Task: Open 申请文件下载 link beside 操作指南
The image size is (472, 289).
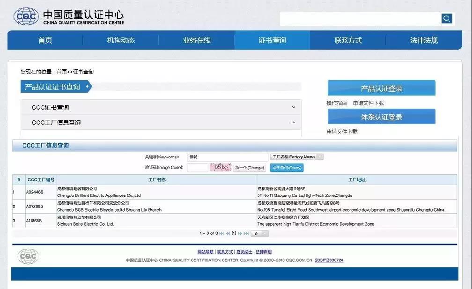Action: (369, 103)
